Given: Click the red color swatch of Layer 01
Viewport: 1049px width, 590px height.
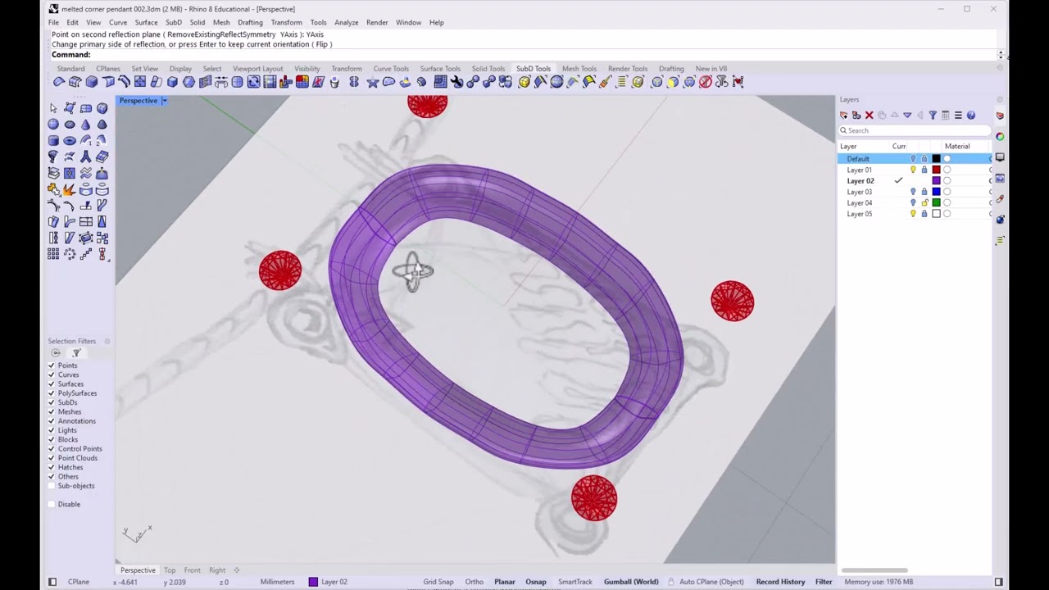Looking at the screenshot, I should coord(937,170).
